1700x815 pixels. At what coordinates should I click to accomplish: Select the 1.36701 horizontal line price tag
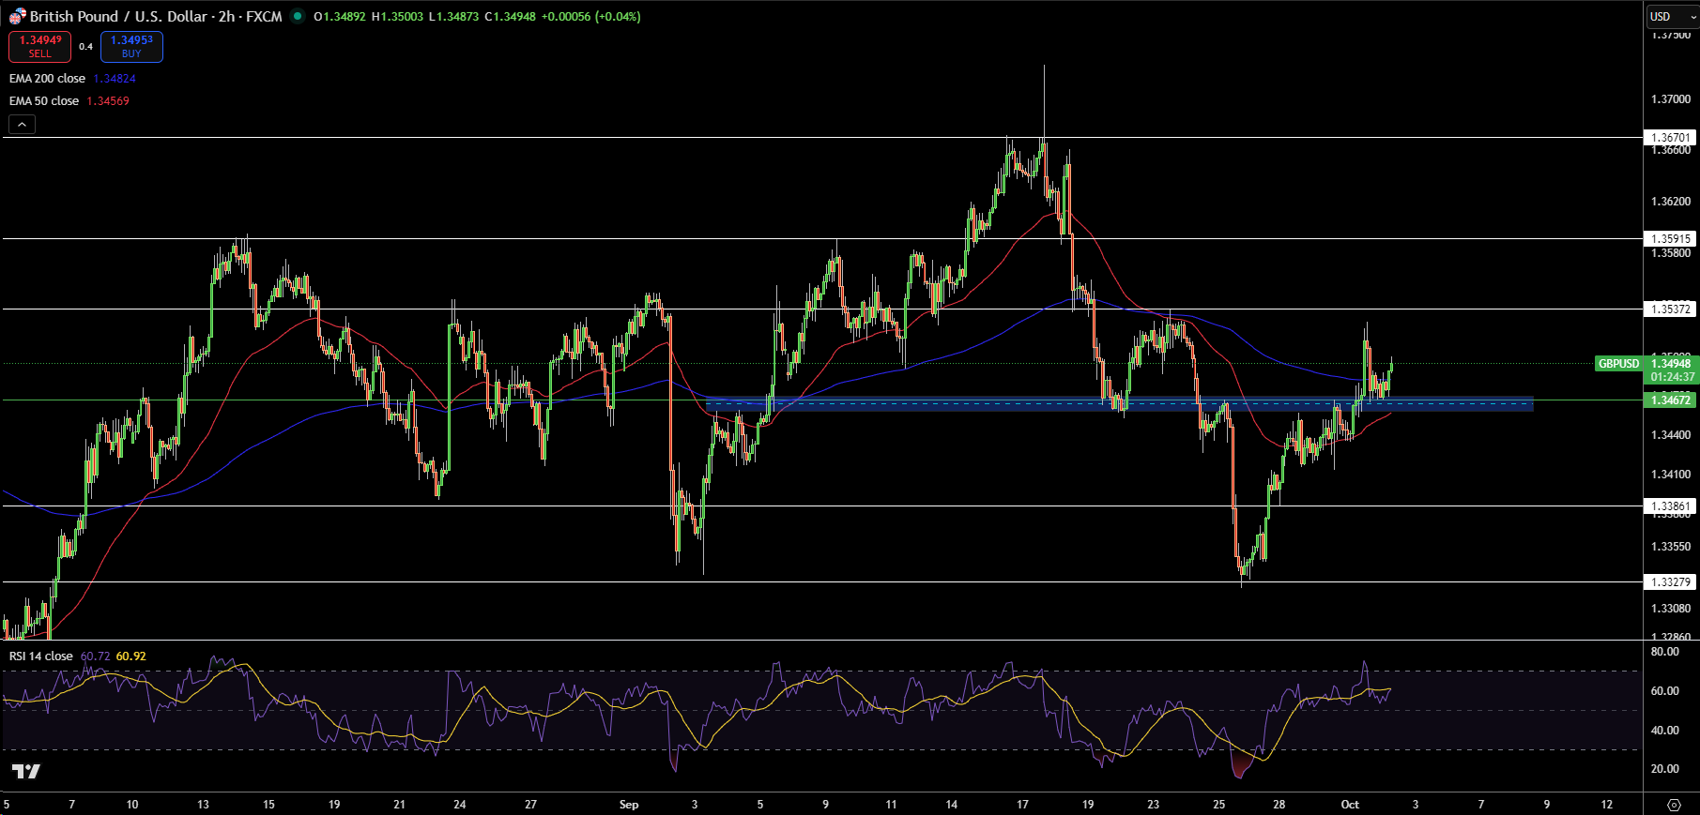click(x=1670, y=138)
